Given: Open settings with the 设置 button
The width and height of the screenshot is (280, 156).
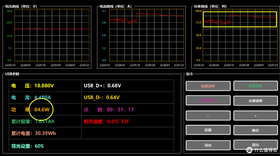Looking at the screenshot, I should coord(208,130).
